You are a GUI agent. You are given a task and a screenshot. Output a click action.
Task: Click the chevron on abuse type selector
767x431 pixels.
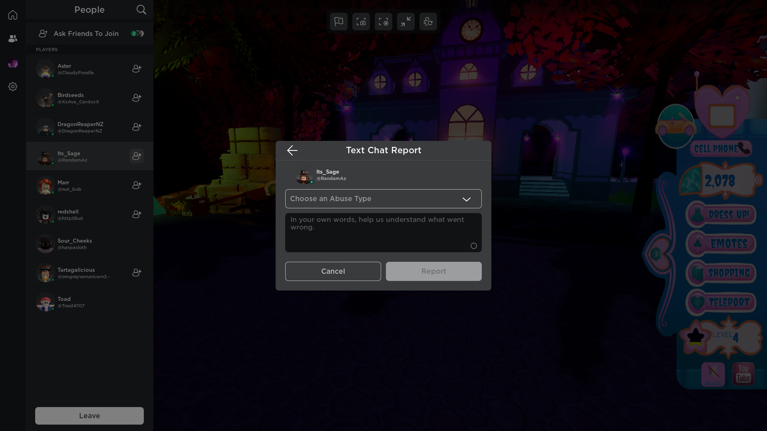point(467,199)
